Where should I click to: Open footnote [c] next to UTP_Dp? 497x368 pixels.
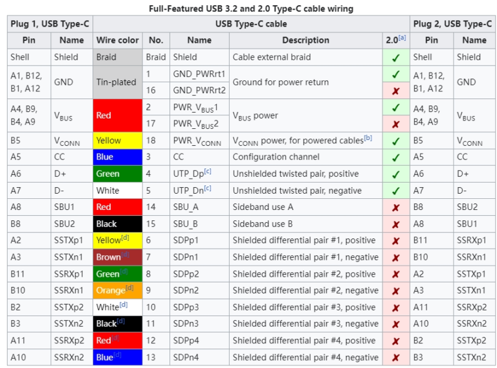coord(208,172)
